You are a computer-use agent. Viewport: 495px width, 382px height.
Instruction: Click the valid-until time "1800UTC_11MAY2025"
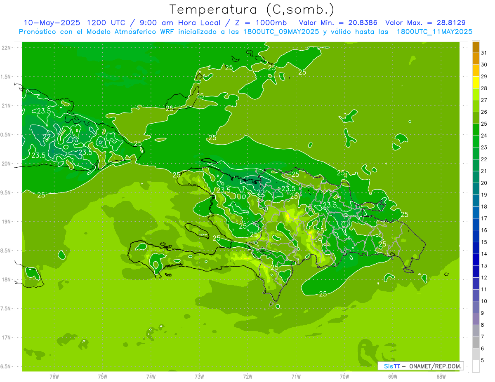click(x=434, y=32)
